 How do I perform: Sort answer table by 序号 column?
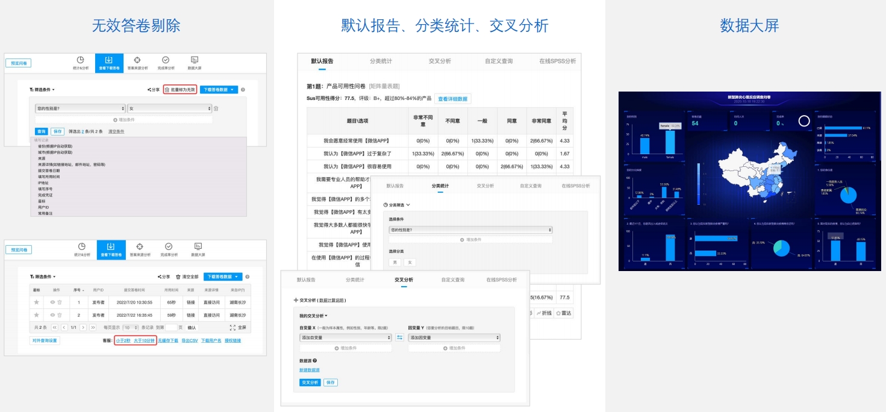click(78, 290)
